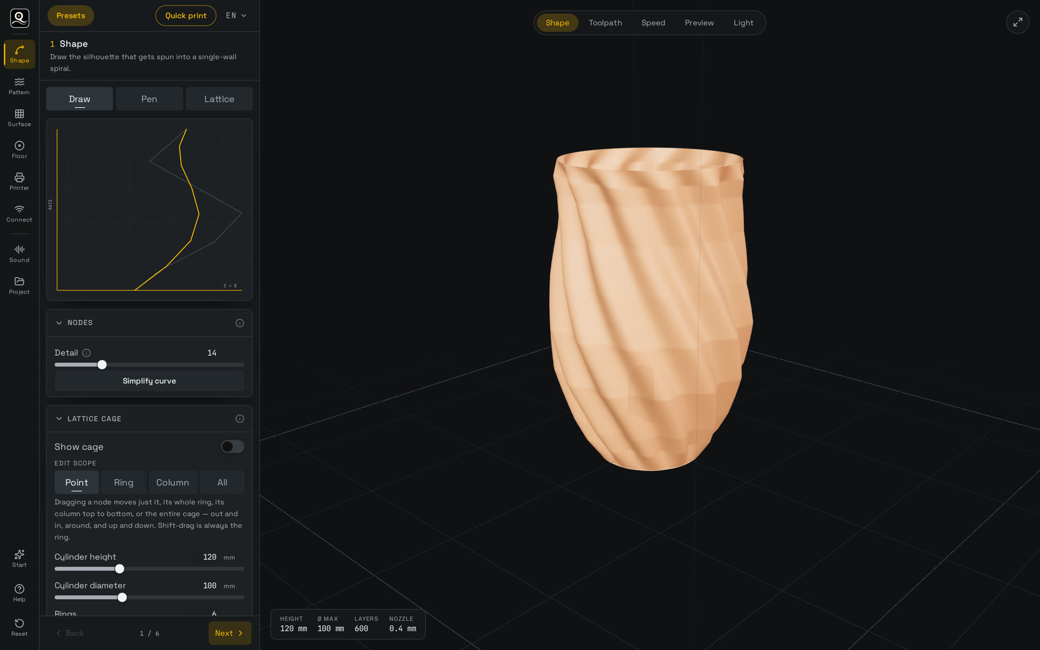Open the EN language dropdown
This screenshot has height=650, width=1040.
236,16
